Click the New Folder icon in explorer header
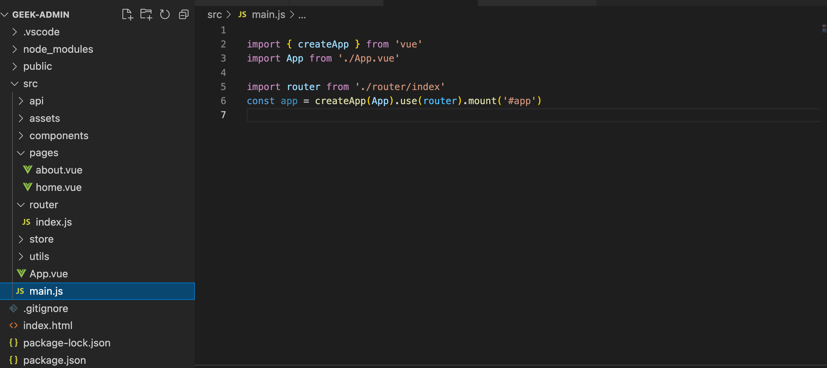Screen dimensions: 827x368 146,15
